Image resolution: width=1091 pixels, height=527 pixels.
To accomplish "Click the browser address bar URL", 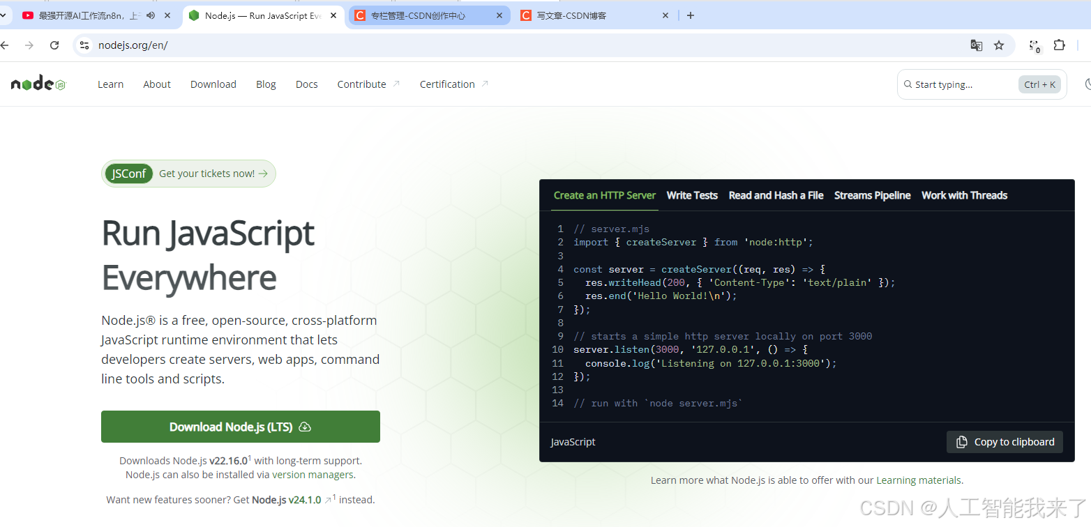I will (133, 45).
